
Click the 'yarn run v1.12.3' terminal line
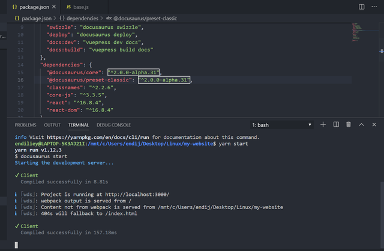coord(38,150)
